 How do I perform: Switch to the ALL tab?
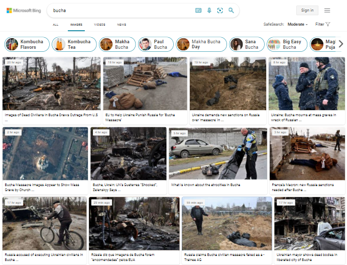pos(56,24)
